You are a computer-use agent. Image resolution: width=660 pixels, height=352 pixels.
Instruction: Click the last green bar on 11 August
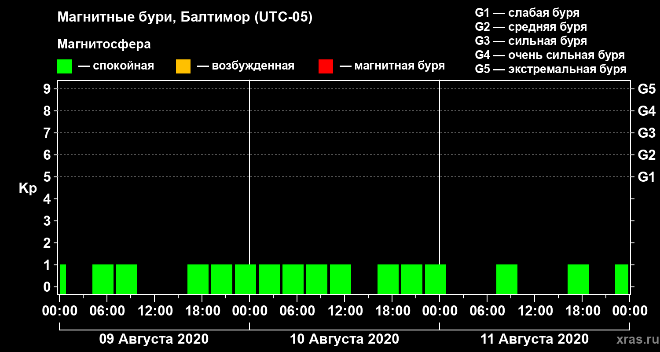(x=622, y=279)
